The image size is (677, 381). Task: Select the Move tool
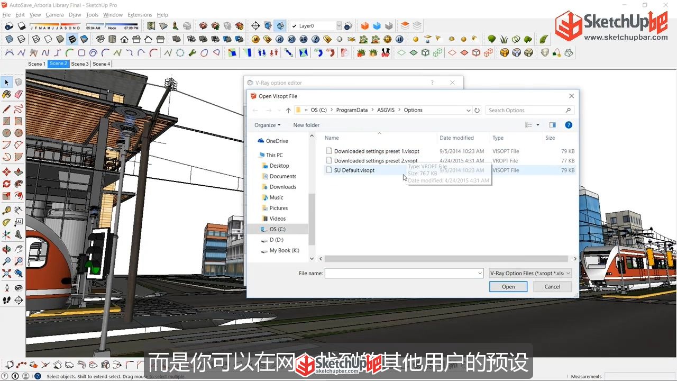tap(6, 172)
